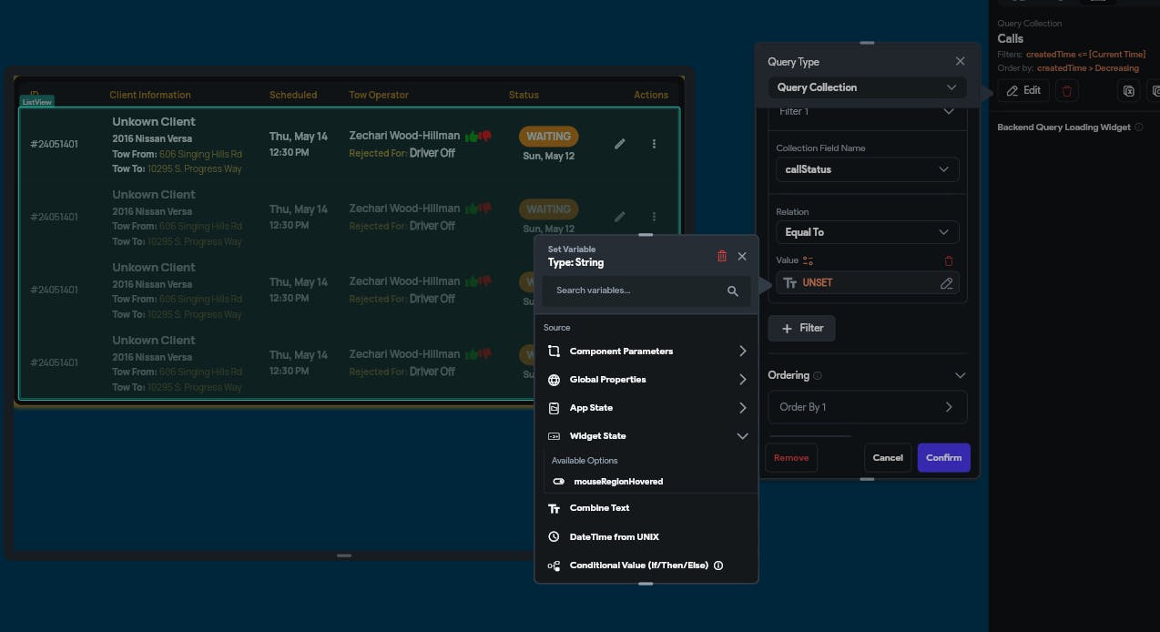Select the mouseRegionHovered option
This screenshot has height=632, width=1160.
[618, 481]
